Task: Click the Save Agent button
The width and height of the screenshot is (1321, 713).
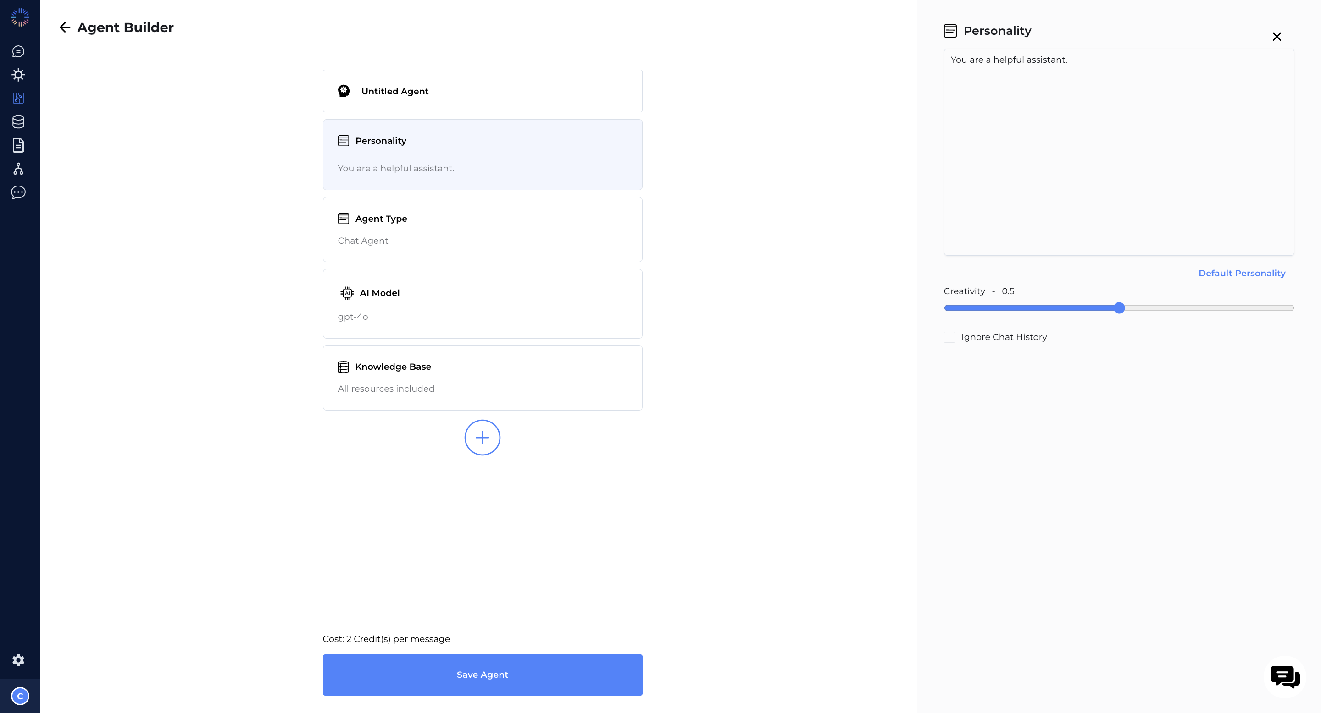Action: 482,674
